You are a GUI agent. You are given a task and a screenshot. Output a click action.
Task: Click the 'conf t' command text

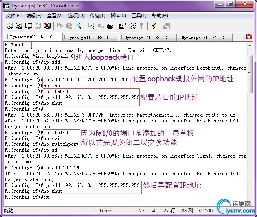[21, 45]
